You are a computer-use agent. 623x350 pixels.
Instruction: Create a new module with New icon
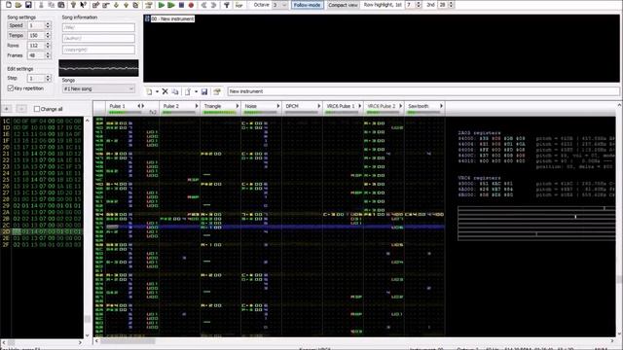point(9,5)
